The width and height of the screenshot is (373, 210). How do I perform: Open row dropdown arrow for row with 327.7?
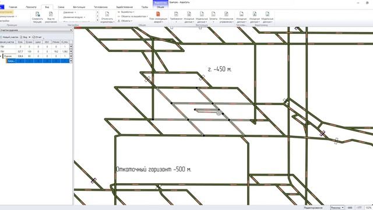point(71,51)
